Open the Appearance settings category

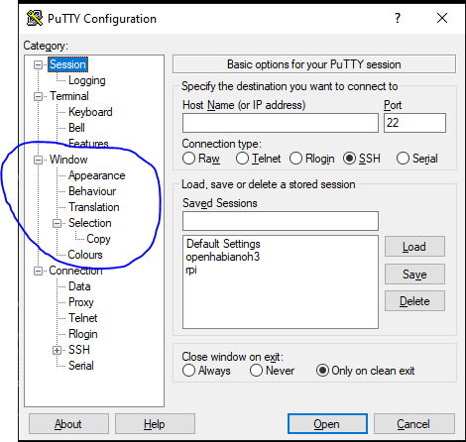pos(97,175)
